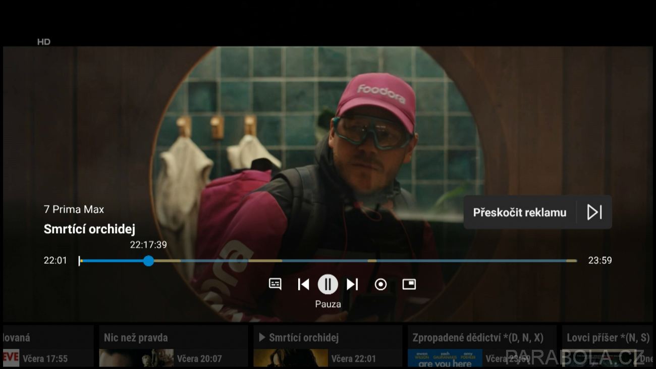Pause playback with the Pauza button
Viewport: 656px width, 369px height.
coord(328,284)
